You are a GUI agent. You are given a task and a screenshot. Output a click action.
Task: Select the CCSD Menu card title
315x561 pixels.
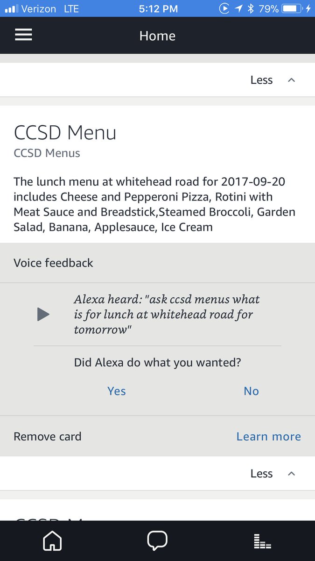[65, 133]
